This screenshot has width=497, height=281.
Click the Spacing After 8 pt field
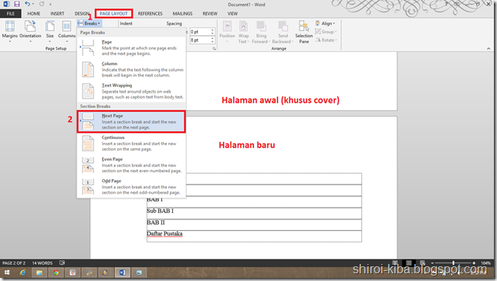(x=200, y=40)
